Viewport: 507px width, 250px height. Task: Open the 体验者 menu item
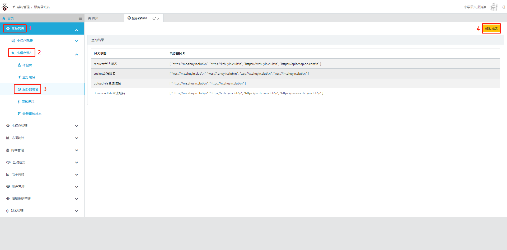point(27,65)
